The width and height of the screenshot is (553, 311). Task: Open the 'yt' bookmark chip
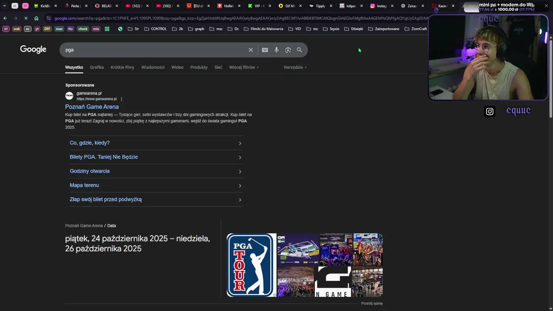(x=37, y=29)
